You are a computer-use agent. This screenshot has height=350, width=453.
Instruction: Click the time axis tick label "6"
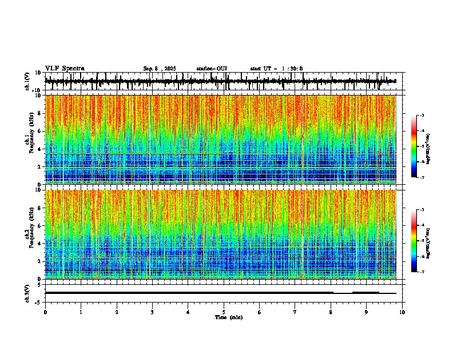[259, 312]
